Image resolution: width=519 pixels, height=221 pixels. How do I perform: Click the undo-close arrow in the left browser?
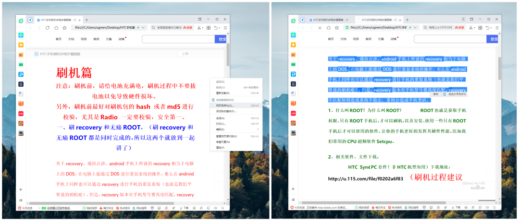[x=216, y=28]
